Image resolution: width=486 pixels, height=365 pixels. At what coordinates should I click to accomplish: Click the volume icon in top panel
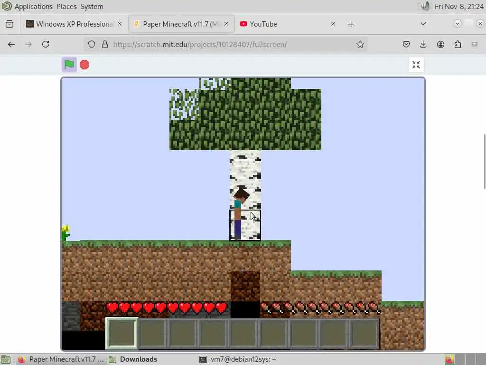(426, 6)
